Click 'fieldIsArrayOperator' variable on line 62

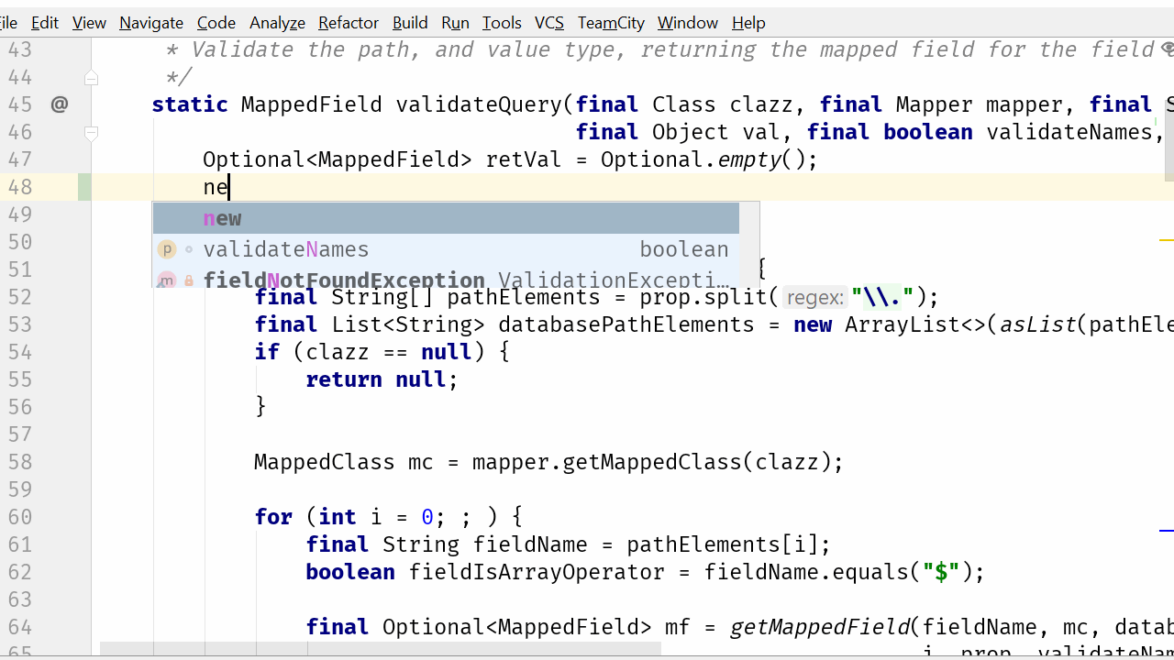537,572
